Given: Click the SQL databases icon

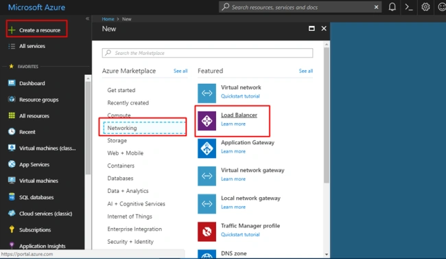Looking at the screenshot, I should [12, 197].
